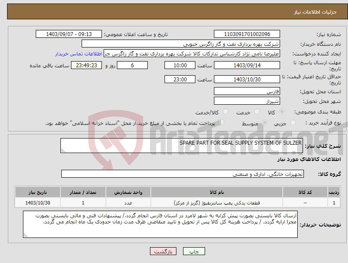
Task: Click the unit cell عدد
Action: click(x=128, y=203)
